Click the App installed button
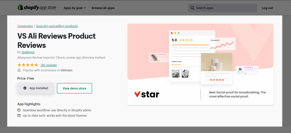 (x=36, y=88)
